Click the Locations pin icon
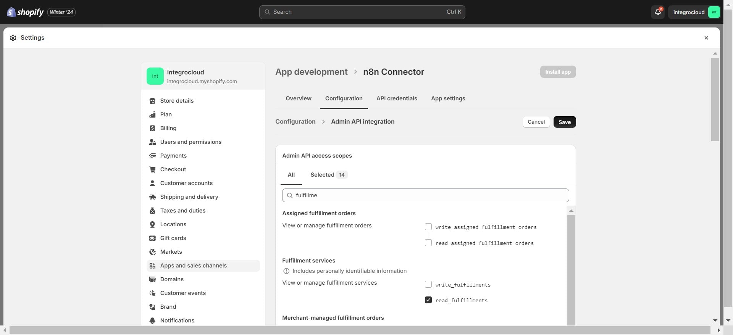The height and width of the screenshot is (335, 733). tap(152, 224)
